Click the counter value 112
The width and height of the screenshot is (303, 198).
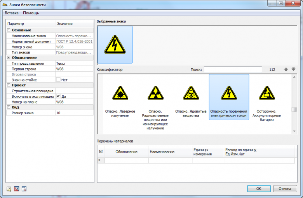coord(272,70)
